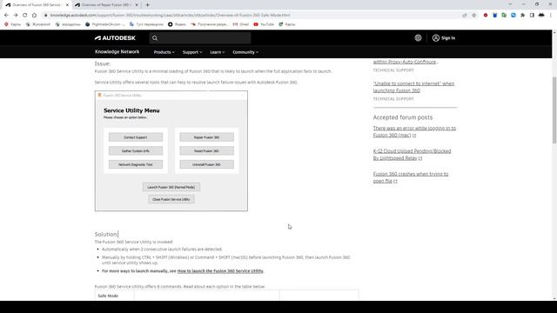Viewport: 557px width, 313px height.
Task: Open the Chrome three-dot menu
Action: (x=551, y=16)
